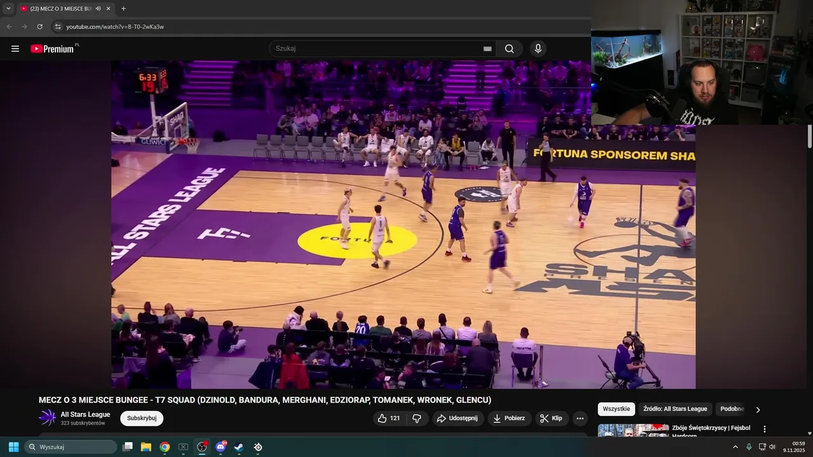Close the MECZ O 3 MIEJSCE tab

[109, 8]
